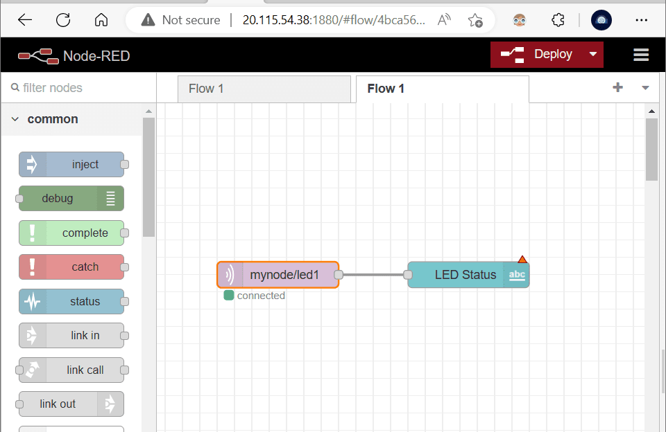Image resolution: width=666 pixels, height=432 pixels.
Task: Open the browser profile avatar
Action: pyautogui.click(x=601, y=20)
